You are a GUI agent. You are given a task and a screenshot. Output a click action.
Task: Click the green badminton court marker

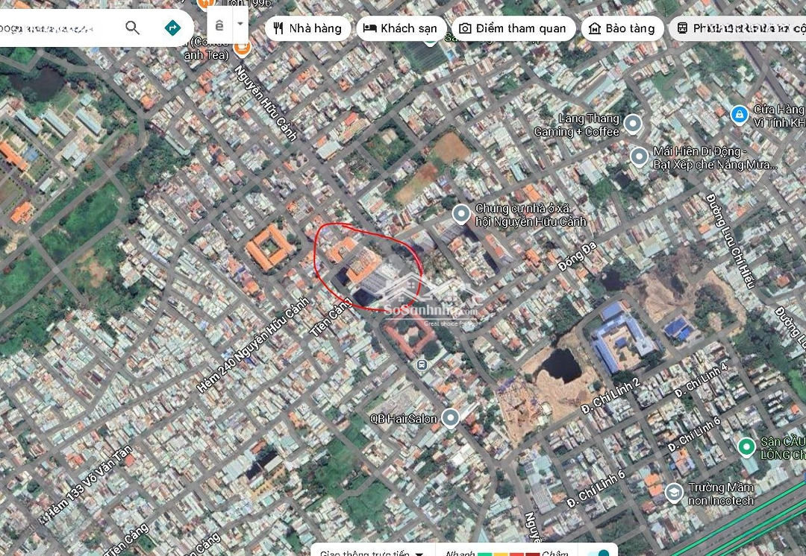click(746, 446)
